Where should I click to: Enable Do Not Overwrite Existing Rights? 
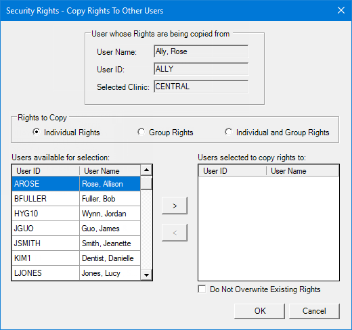[202, 289]
